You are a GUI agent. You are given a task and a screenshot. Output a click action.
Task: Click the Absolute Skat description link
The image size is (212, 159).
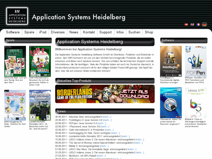(15, 80)
